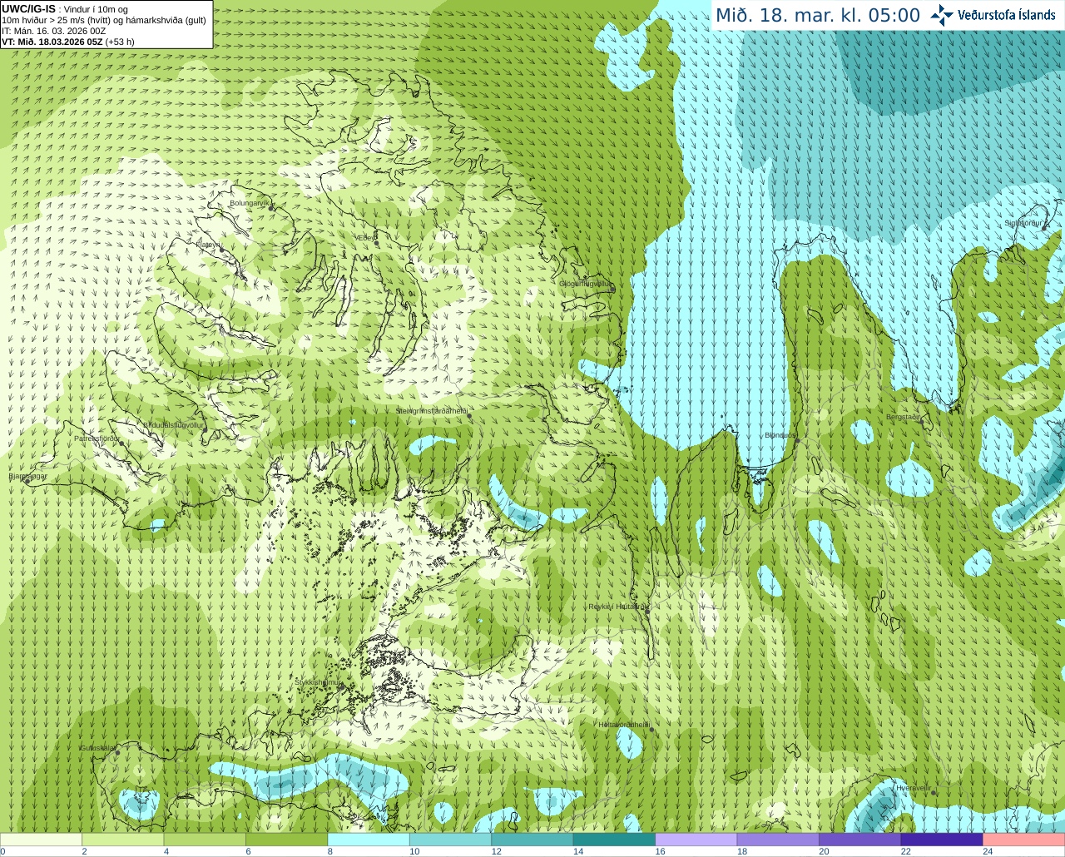
Task: Click the IT: Mán. 16. 03. 2026 00Z line
Action: (x=53, y=31)
